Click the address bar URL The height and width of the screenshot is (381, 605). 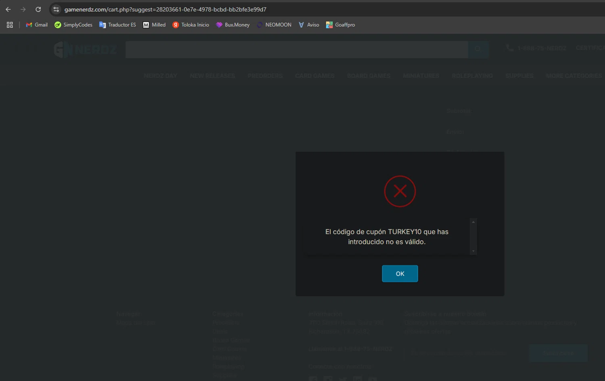165,9
